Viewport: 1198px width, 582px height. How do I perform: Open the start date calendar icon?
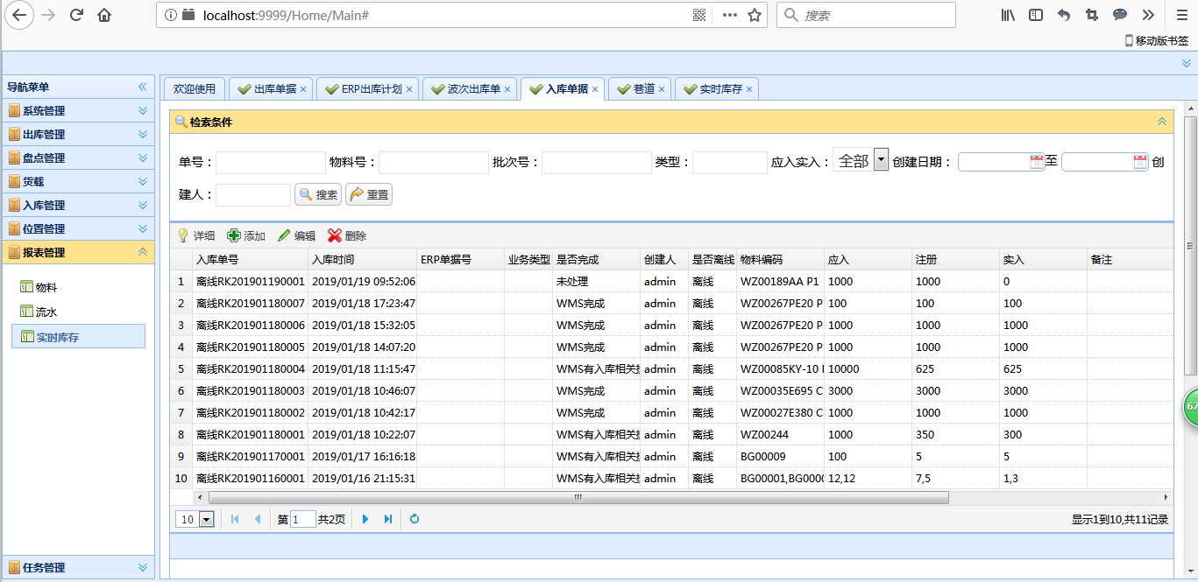coord(1037,162)
